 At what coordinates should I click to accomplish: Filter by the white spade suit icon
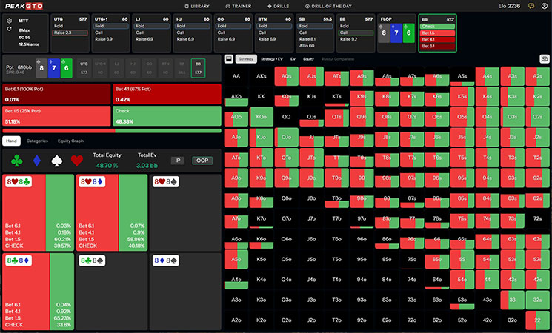56,160
